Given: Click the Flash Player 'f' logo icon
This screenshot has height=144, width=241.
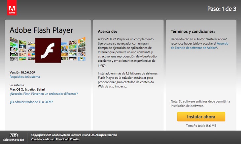Looking at the screenshot, I should (48, 51).
